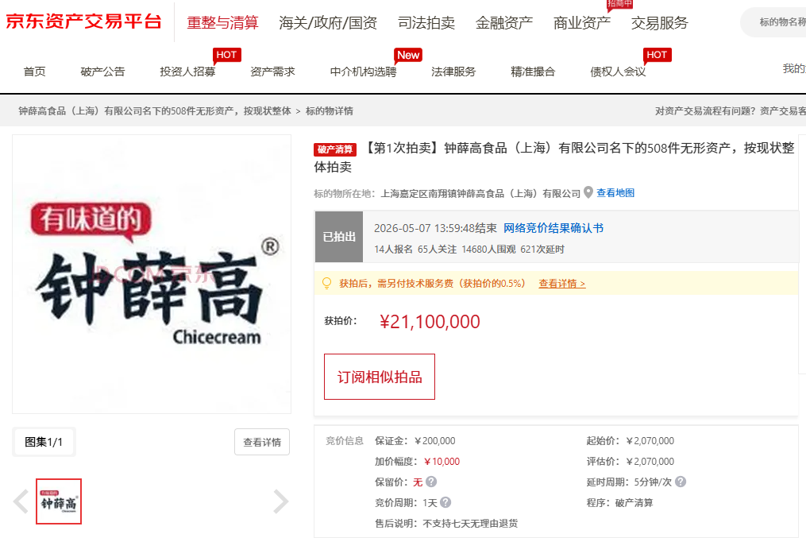Click 不支持七天无理由退货 text
Image resolution: width=806 pixels, height=538 pixels.
click(470, 523)
